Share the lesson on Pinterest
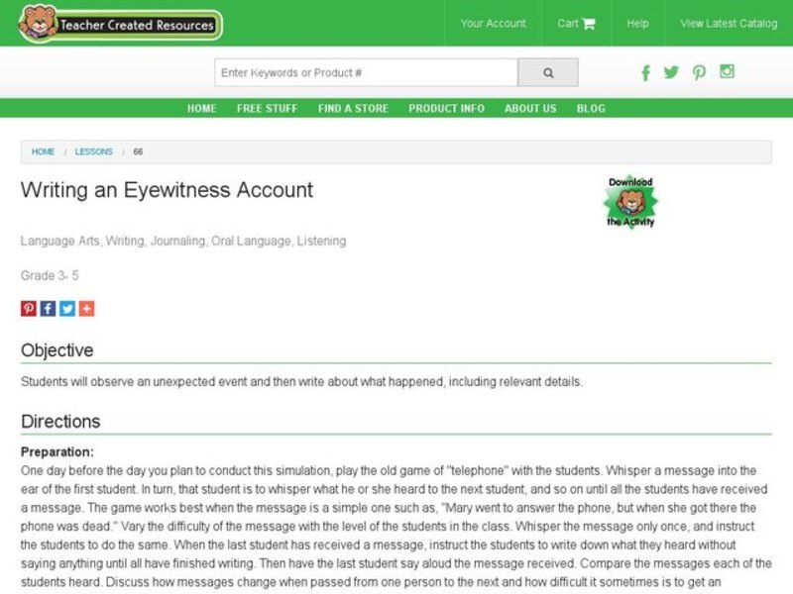This screenshot has width=793, height=594. (28, 308)
